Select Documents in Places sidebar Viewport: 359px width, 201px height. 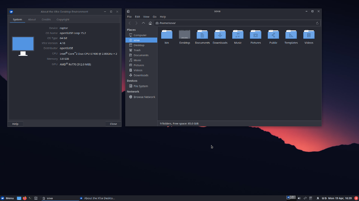pos(141,55)
